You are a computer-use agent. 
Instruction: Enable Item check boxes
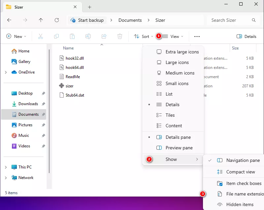click(234, 183)
